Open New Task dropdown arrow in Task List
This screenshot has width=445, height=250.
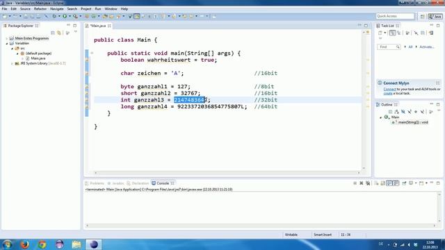pos(385,33)
